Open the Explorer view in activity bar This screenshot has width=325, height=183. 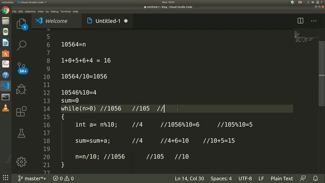click(x=22, y=24)
